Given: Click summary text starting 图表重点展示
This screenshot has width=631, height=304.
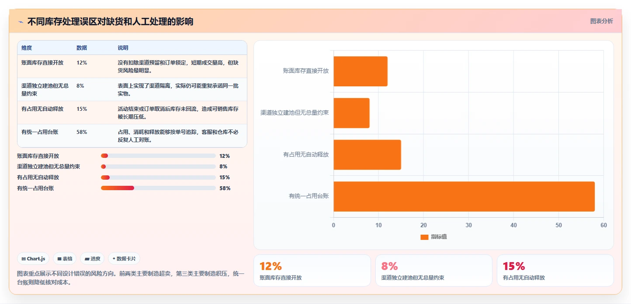Looking at the screenshot, I should [131, 278].
